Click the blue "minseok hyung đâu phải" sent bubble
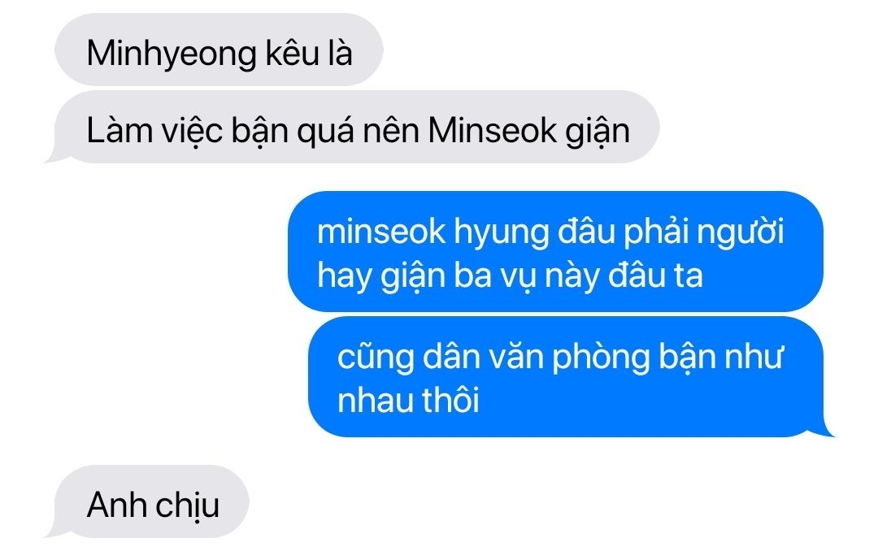The image size is (878, 547). [555, 251]
